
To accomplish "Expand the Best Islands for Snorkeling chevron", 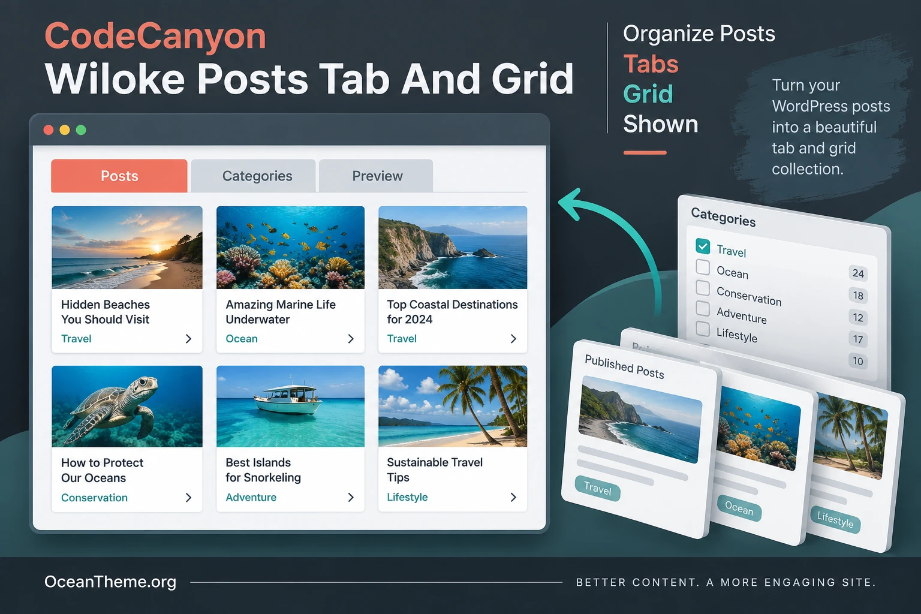I will [351, 497].
